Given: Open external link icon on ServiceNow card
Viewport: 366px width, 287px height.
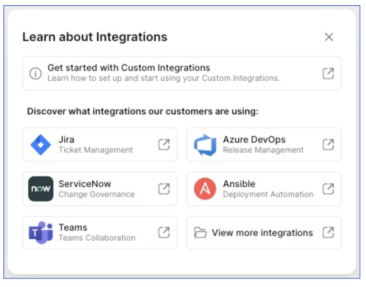Looking at the screenshot, I should [x=164, y=189].
